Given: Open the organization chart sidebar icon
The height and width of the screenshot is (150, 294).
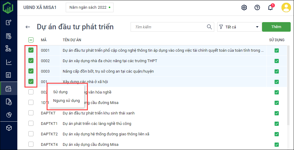Looking at the screenshot, I should click(9, 48).
